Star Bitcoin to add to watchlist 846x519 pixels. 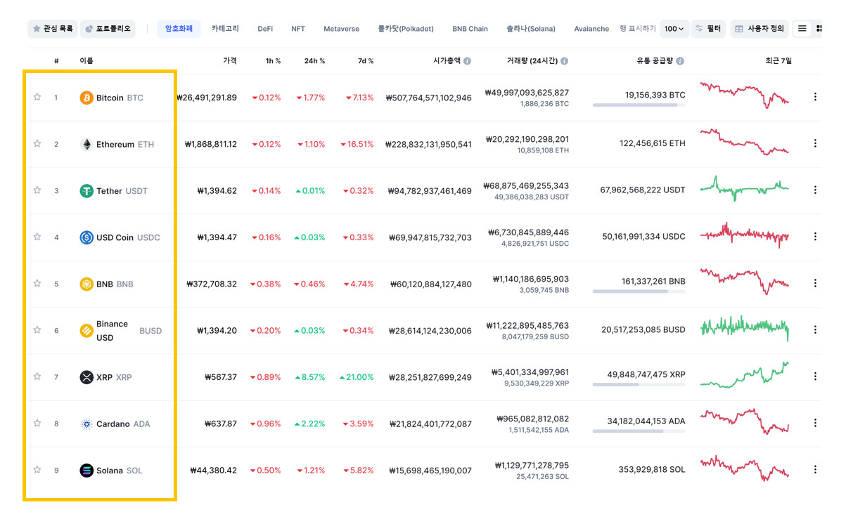coord(37,97)
